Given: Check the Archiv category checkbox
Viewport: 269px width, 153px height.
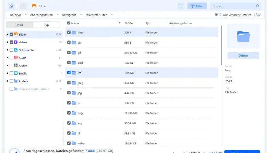Looking at the screenshot, I should point(11,65).
